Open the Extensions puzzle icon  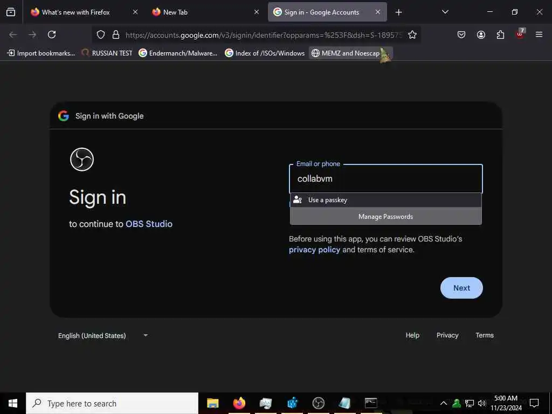500,34
